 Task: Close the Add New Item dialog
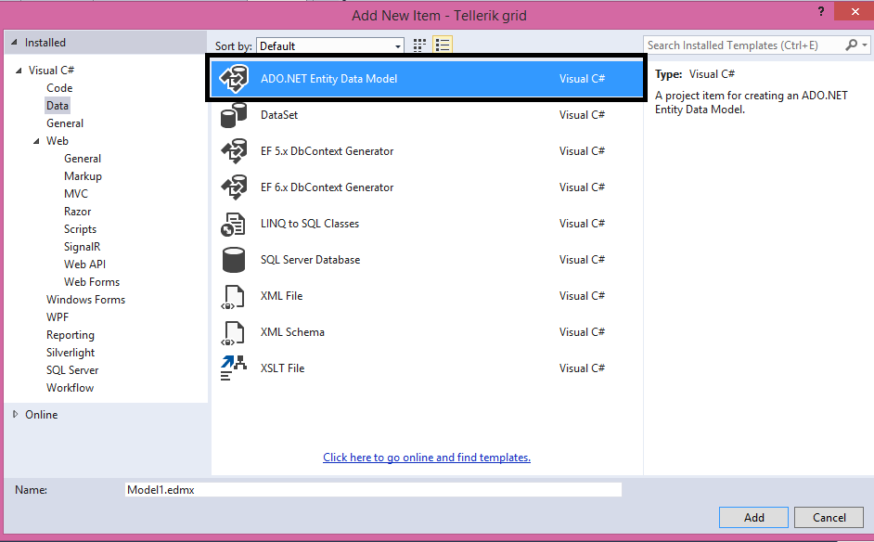(x=855, y=11)
